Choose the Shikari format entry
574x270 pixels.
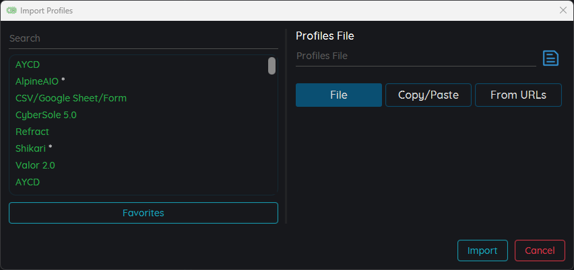pos(30,148)
